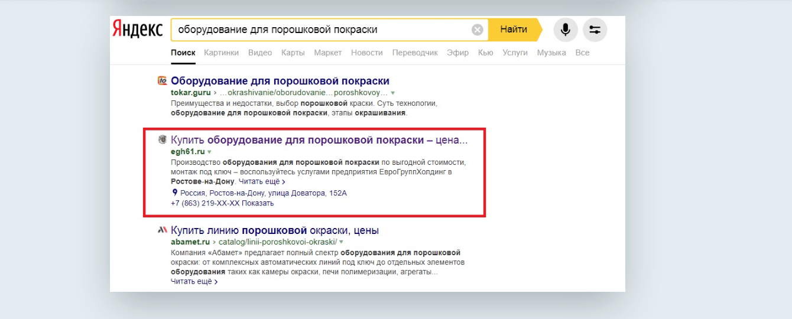This screenshot has height=319, width=792.
Task: Open the result Купить оборудование для порошковой покраски
Action: point(319,140)
